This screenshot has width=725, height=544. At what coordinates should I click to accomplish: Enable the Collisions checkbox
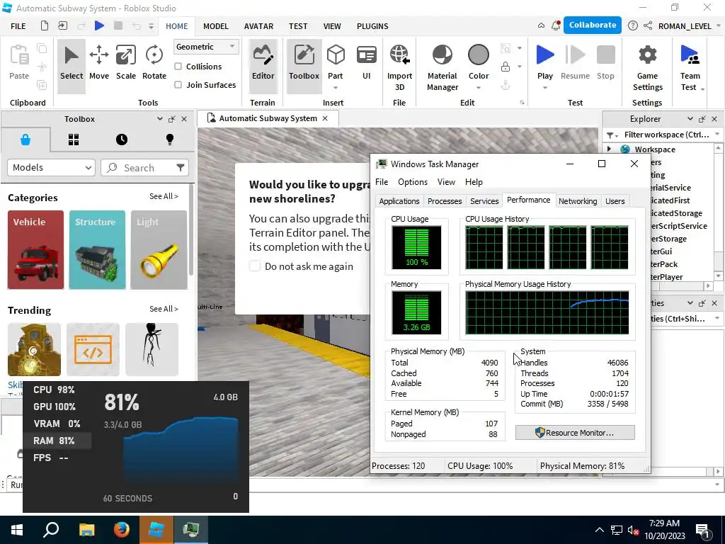[178, 67]
